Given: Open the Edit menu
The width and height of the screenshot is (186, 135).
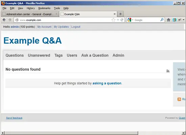Looking at the screenshot, I should (x=12, y=8).
